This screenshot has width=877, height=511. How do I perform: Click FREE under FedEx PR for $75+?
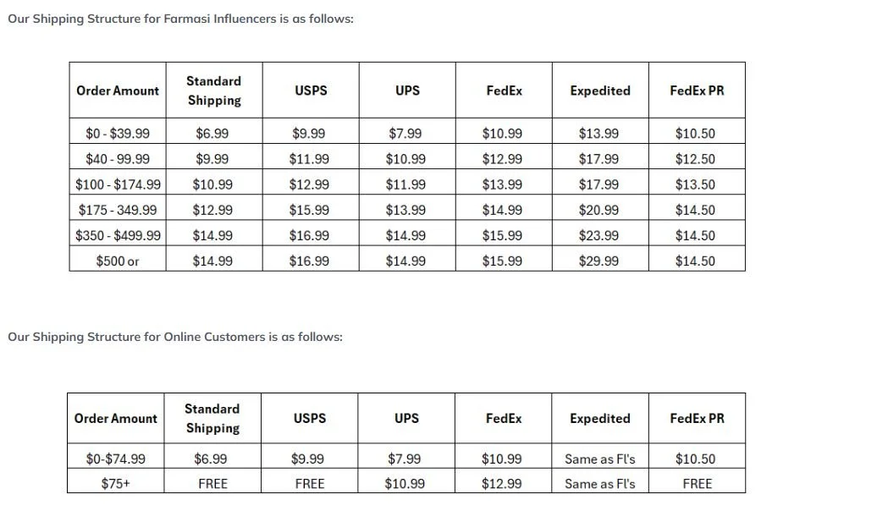[697, 484]
